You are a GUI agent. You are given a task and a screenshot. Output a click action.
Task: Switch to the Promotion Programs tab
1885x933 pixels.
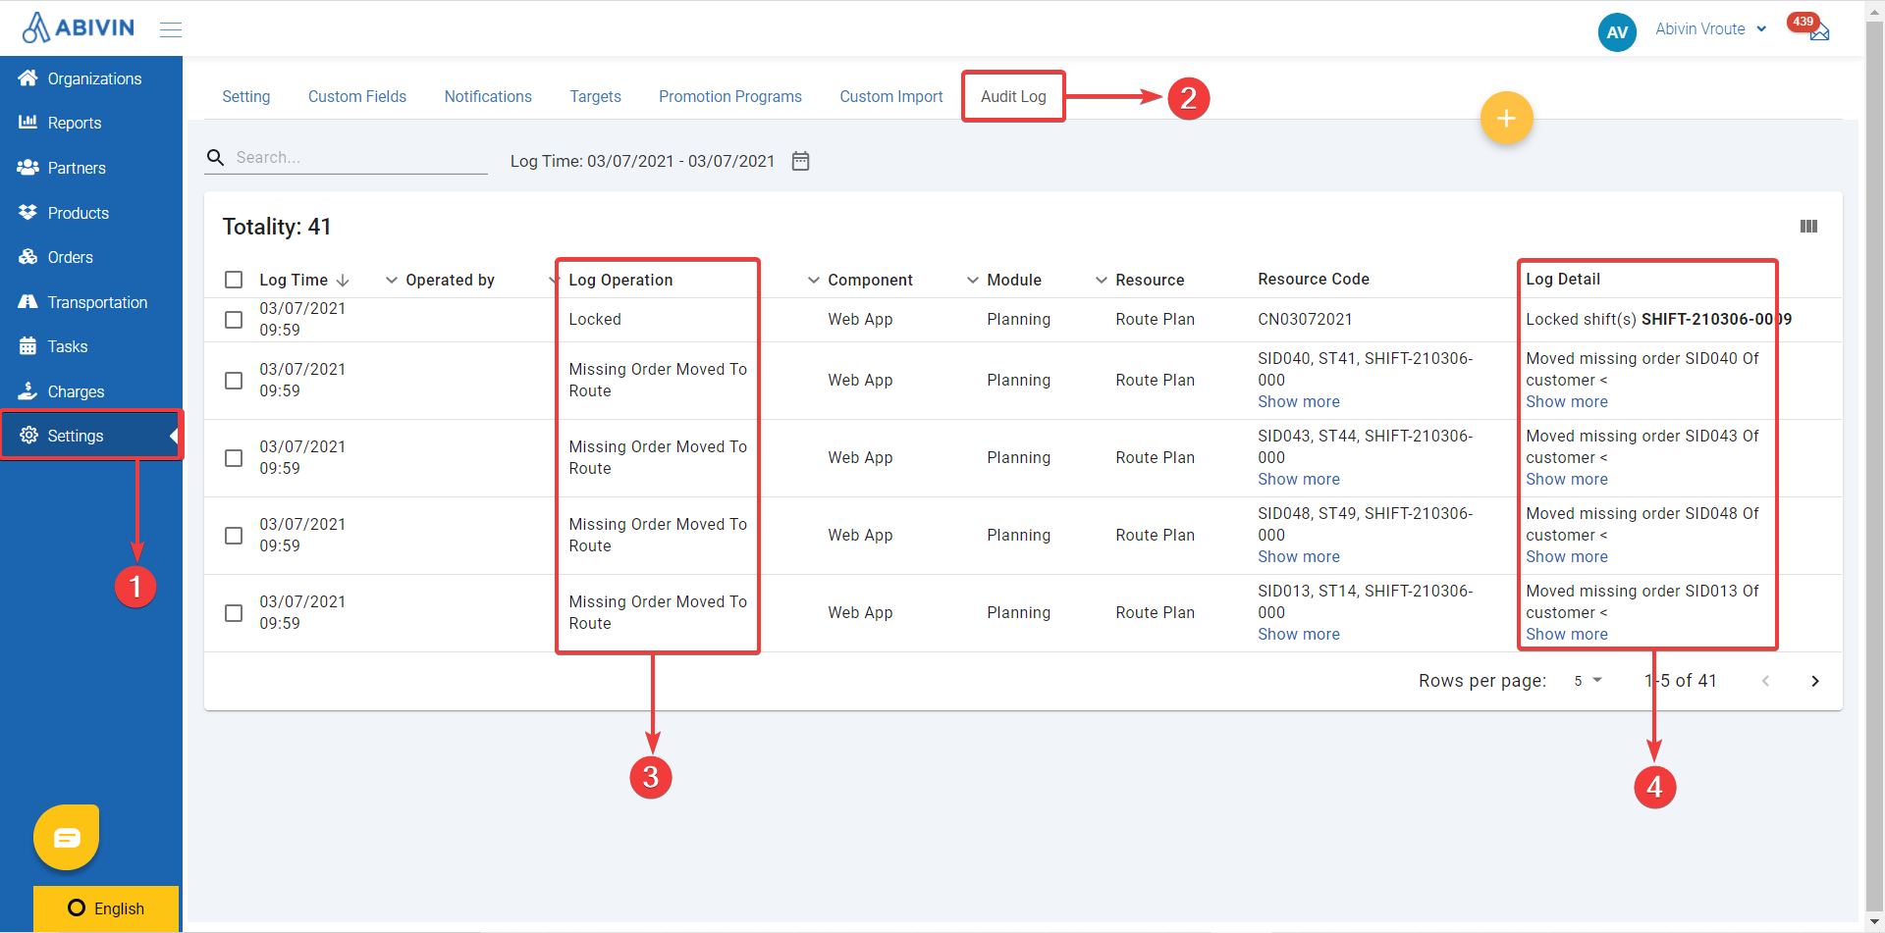(x=730, y=96)
